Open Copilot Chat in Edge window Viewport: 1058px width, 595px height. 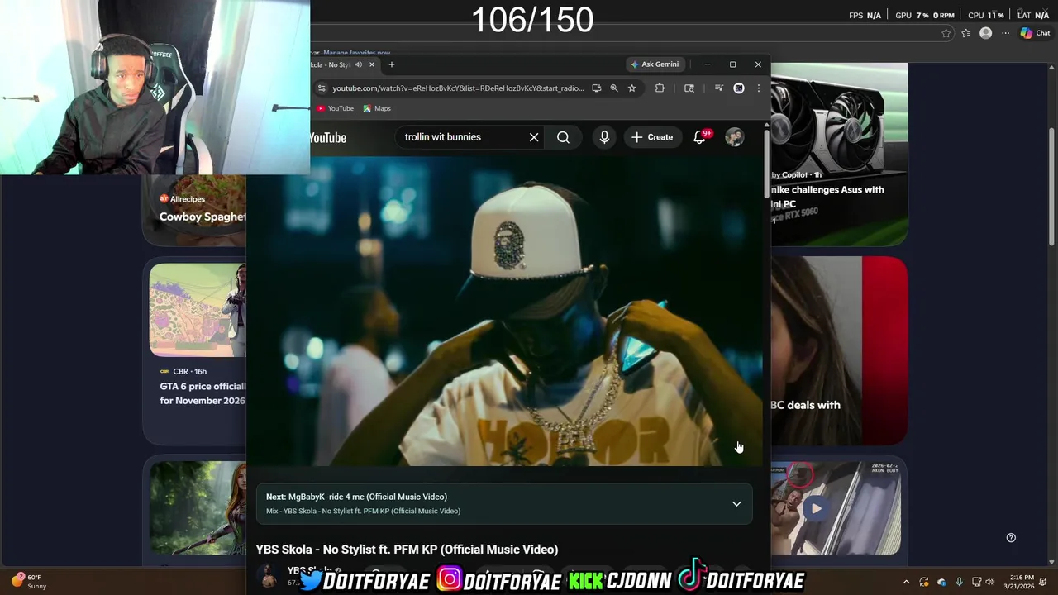click(1035, 33)
